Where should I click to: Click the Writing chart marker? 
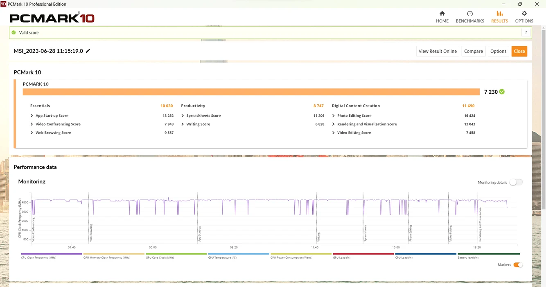(318, 236)
